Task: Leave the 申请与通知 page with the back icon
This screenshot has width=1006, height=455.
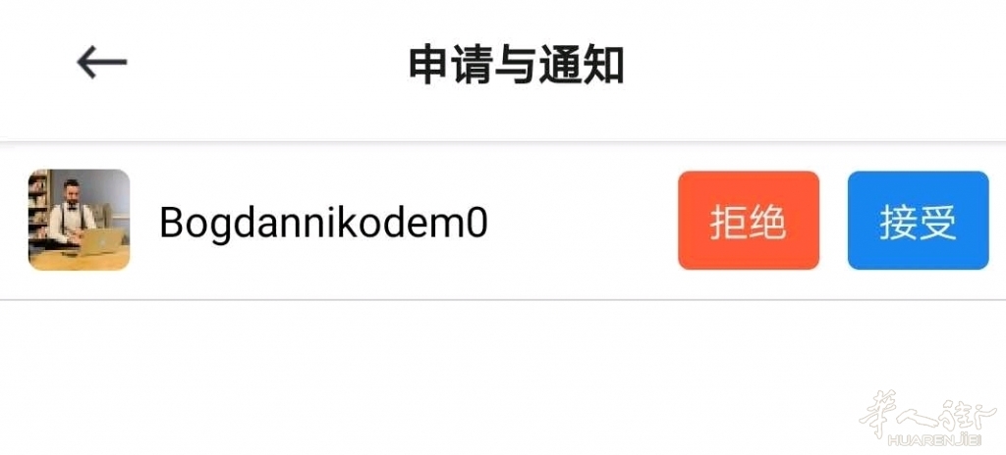Action: [x=101, y=62]
